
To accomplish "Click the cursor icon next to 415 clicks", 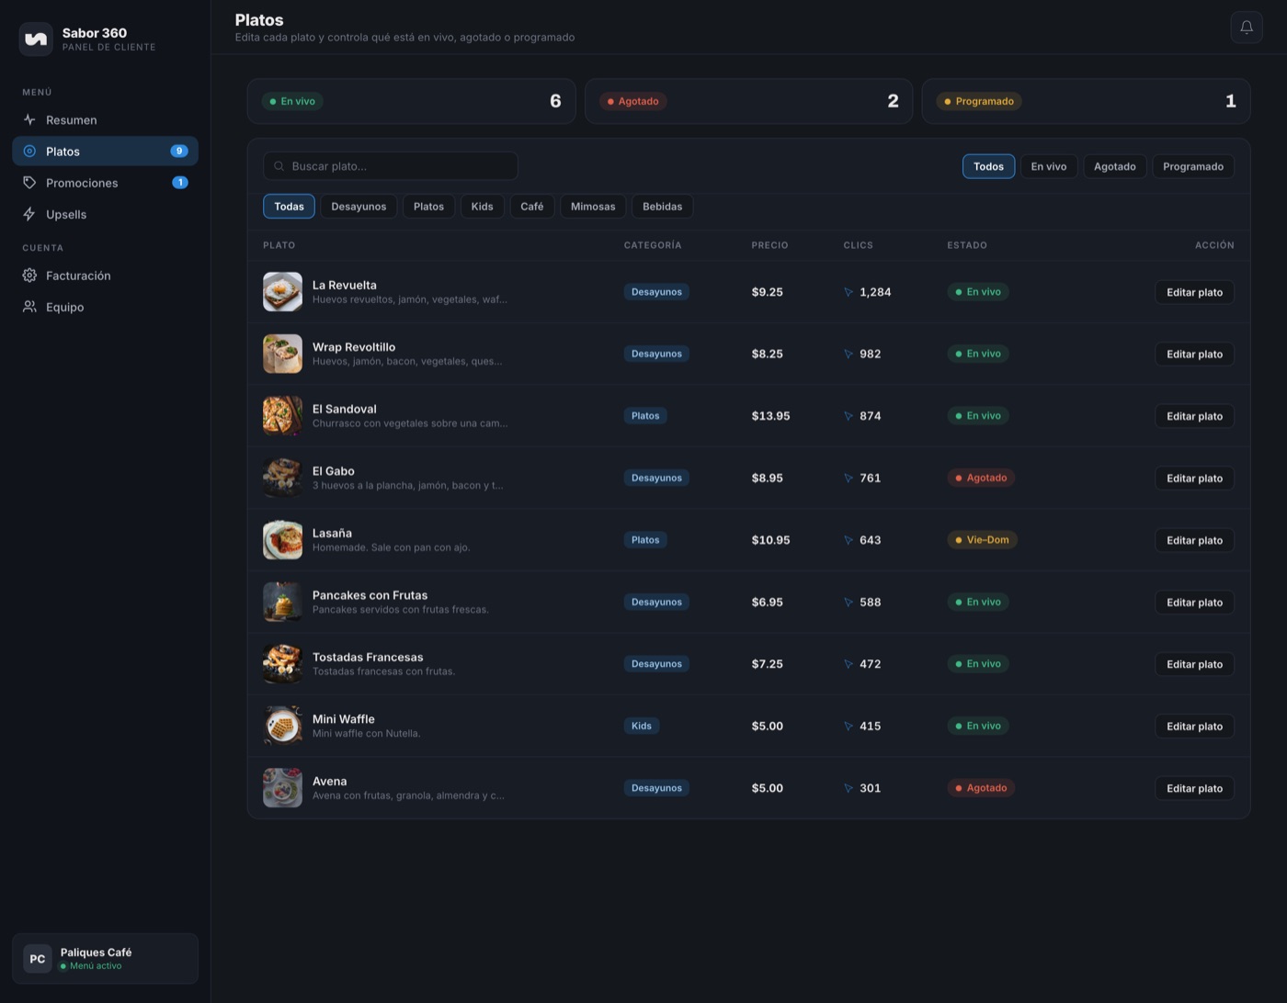I will point(849,726).
